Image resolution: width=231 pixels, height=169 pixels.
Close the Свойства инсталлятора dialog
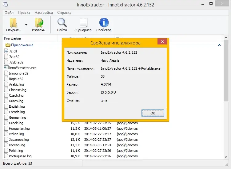point(162,42)
